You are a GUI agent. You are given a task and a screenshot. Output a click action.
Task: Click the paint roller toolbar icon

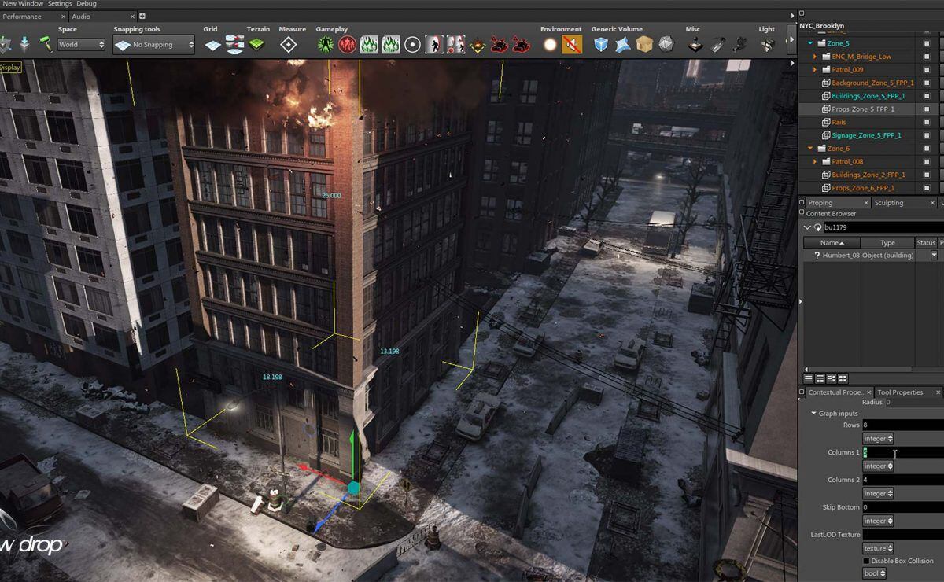click(46, 45)
